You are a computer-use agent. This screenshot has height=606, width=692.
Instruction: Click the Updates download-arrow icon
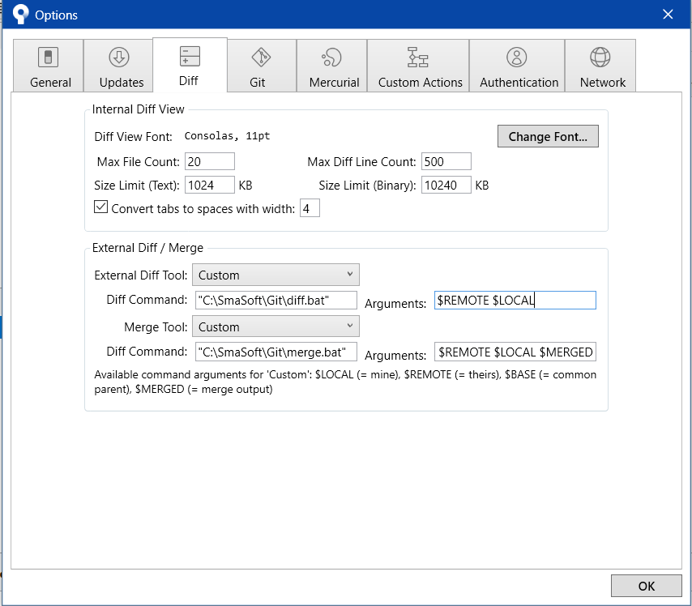coord(119,58)
